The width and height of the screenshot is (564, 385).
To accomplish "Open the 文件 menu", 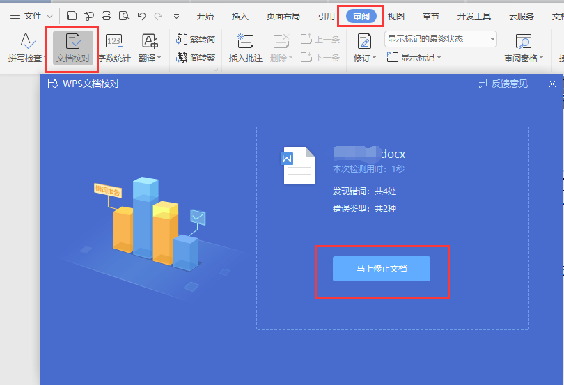I will click(26, 16).
